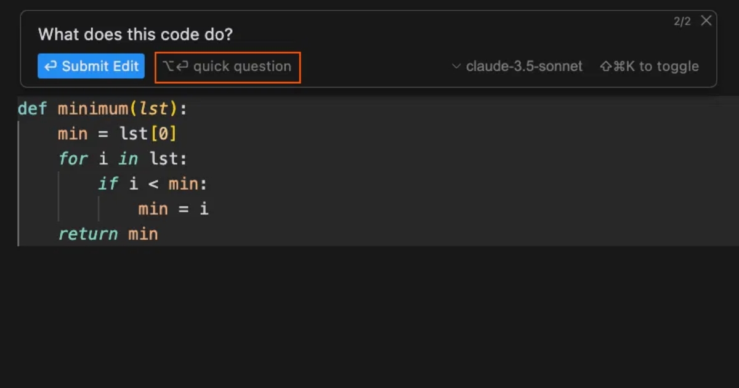Toggle to edit mode with Submit Edit
This screenshot has width=739, height=388.
click(x=91, y=66)
